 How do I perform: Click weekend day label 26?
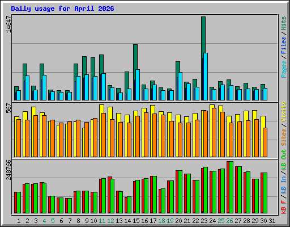point(229,221)
